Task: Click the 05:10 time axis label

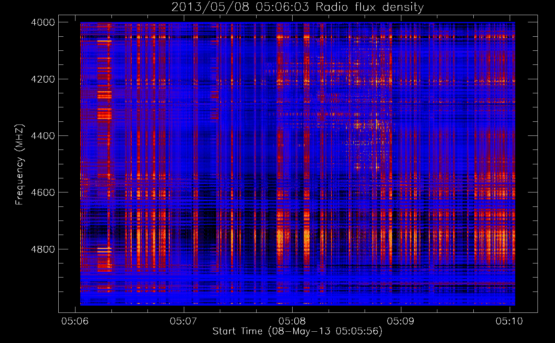Action: (509, 321)
